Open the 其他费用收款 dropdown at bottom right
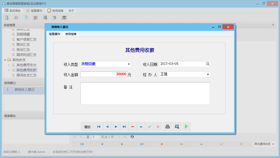Image resolution: width=280 pixels, height=158 pixels. coord(273,144)
